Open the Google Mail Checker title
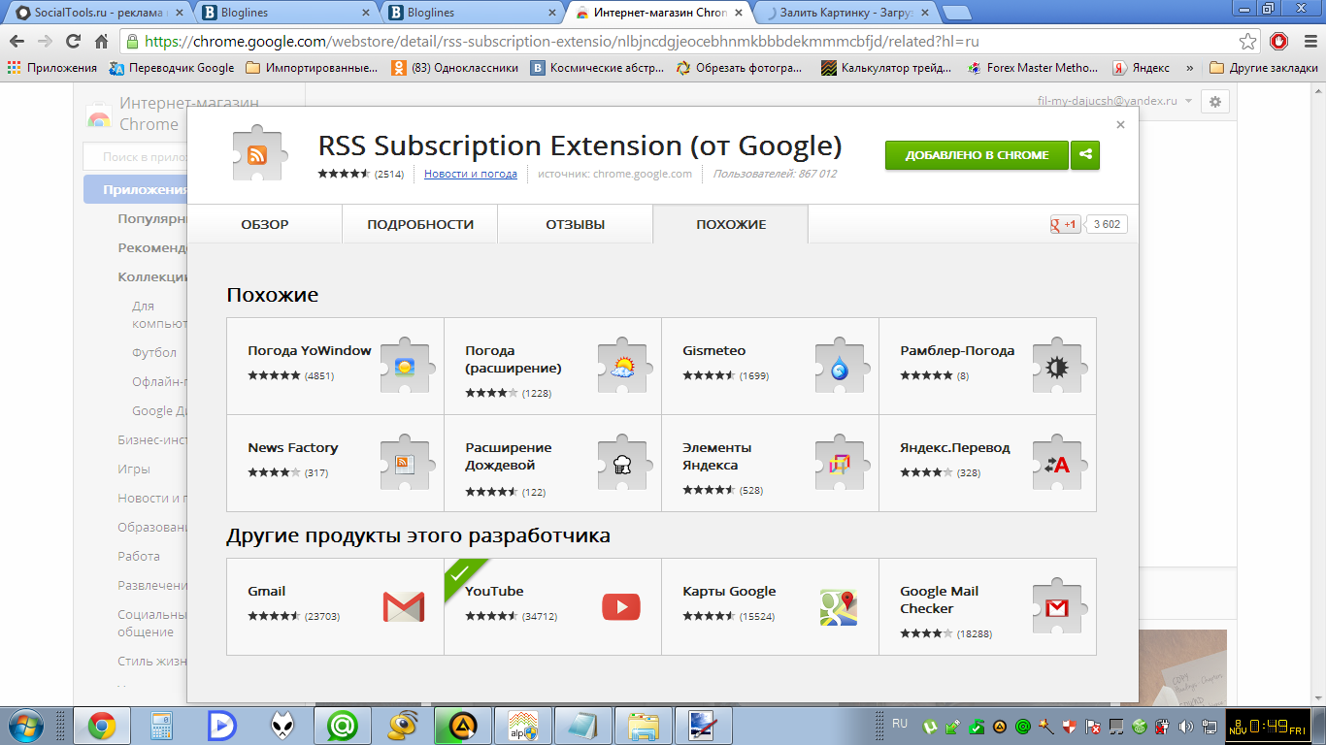 [940, 599]
